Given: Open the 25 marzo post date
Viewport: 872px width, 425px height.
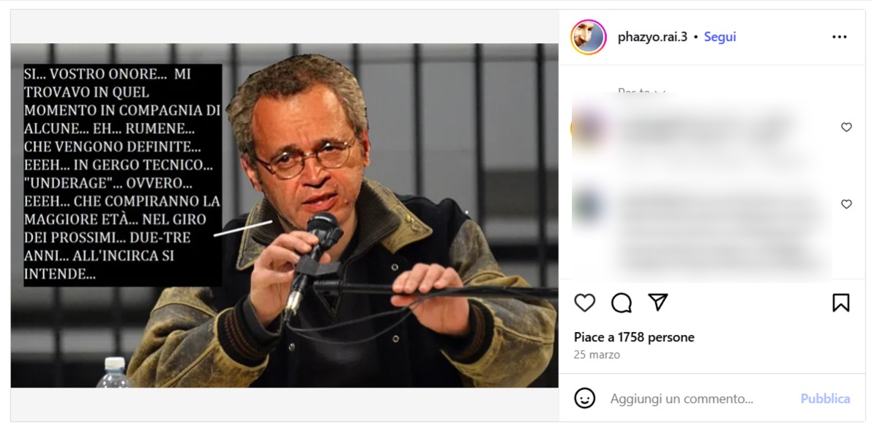Looking at the screenshot, I should 597,355.
